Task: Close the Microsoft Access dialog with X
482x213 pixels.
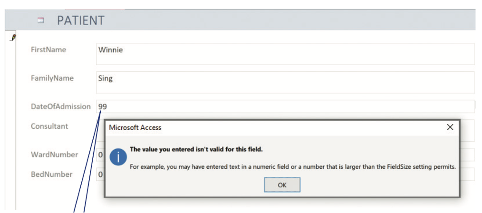Action: 450,127
